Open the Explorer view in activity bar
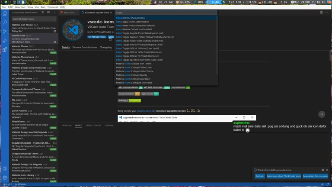The width and height of the screenshot is (332, 187). pyautogui.click(x=5, y=13)
